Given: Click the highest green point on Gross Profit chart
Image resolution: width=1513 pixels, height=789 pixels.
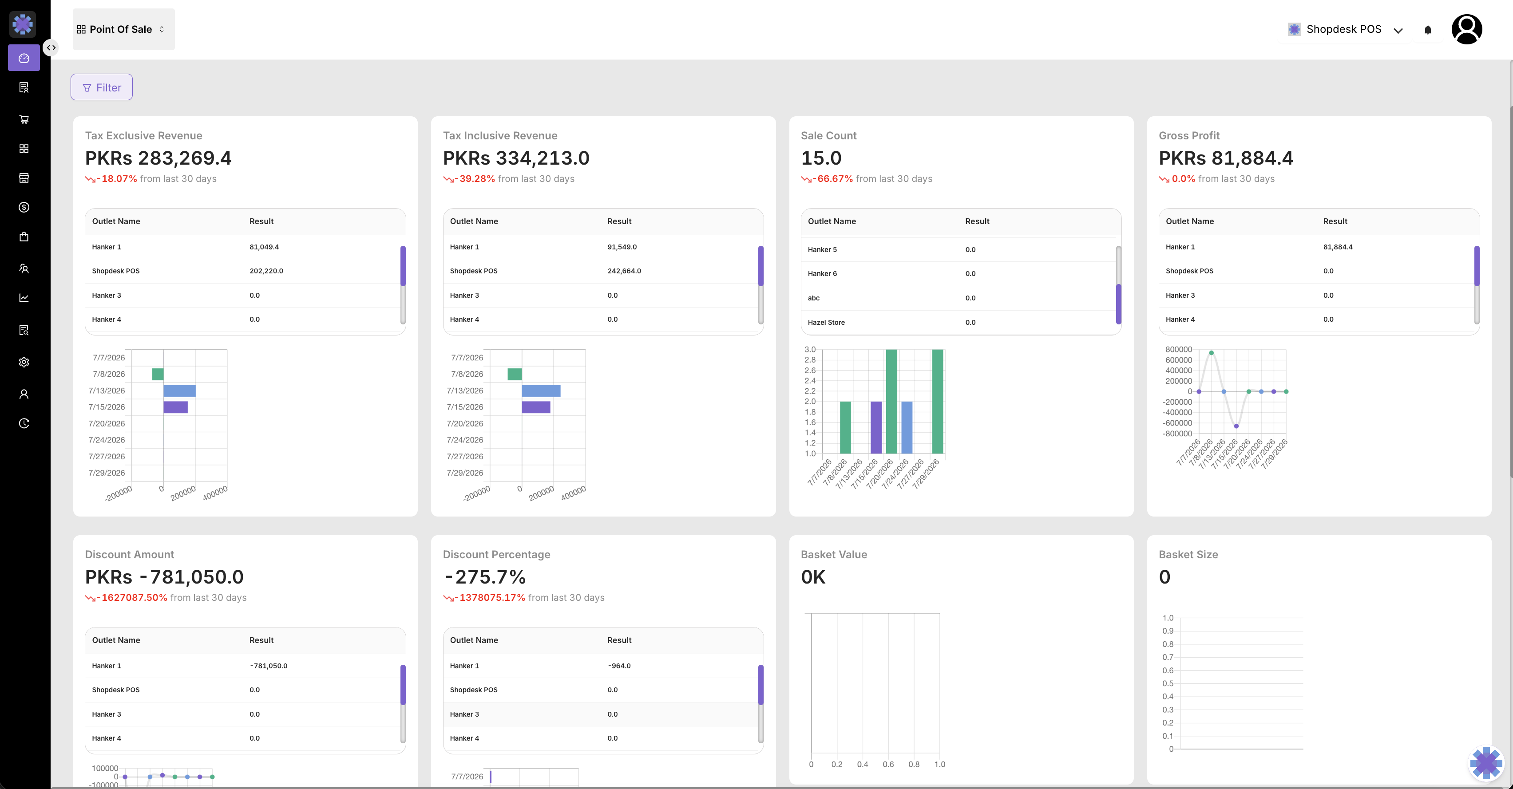Looking at the screenshot, I should click(x=1211, y=353).
